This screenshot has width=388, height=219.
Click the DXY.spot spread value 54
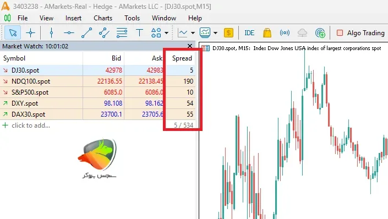click(190, 103)
